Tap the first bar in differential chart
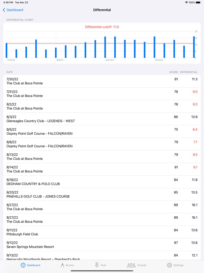The width and height of the screenshot is (204, 273). click(x=6, y=50)
